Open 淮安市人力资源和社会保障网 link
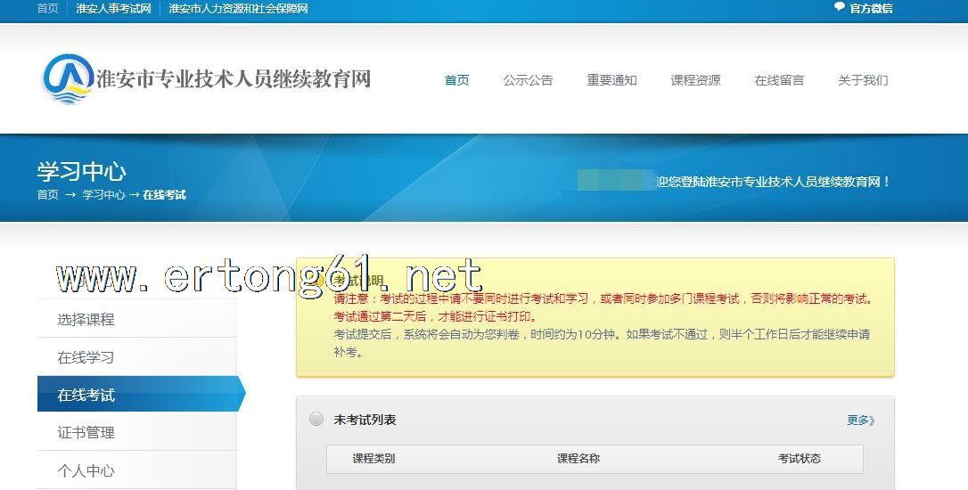Image resolution: width=968 pixels, height=490 pixels. click(238, 9)
